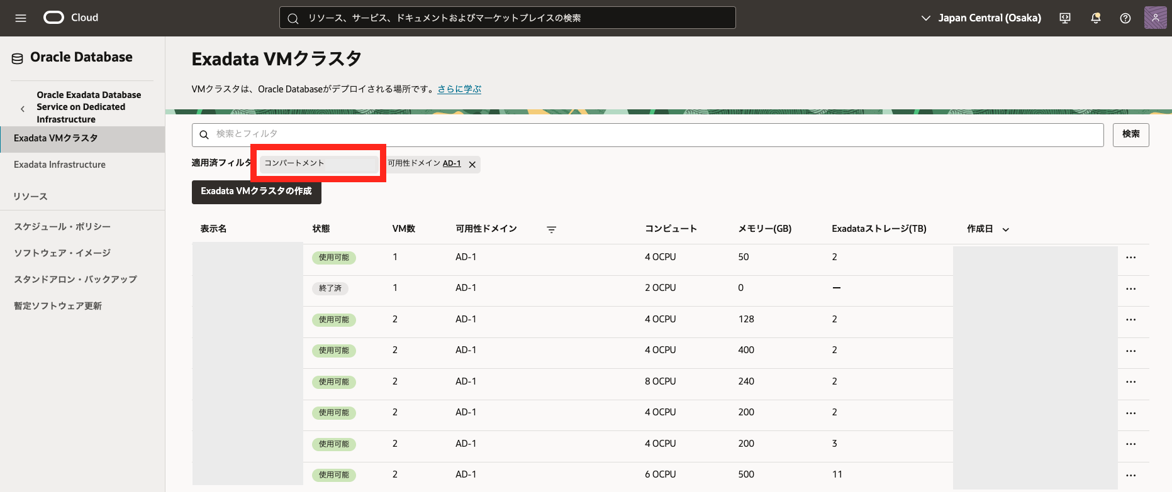Image resolution: width=1172 pixels, height=492 pixels.
Task: Click the availability domain column filter icon
Action: pos(551,229)
